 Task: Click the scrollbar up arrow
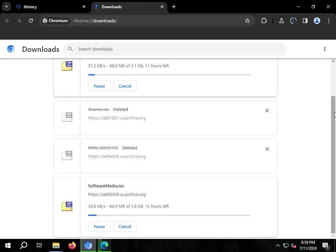(x=333, y=61)
